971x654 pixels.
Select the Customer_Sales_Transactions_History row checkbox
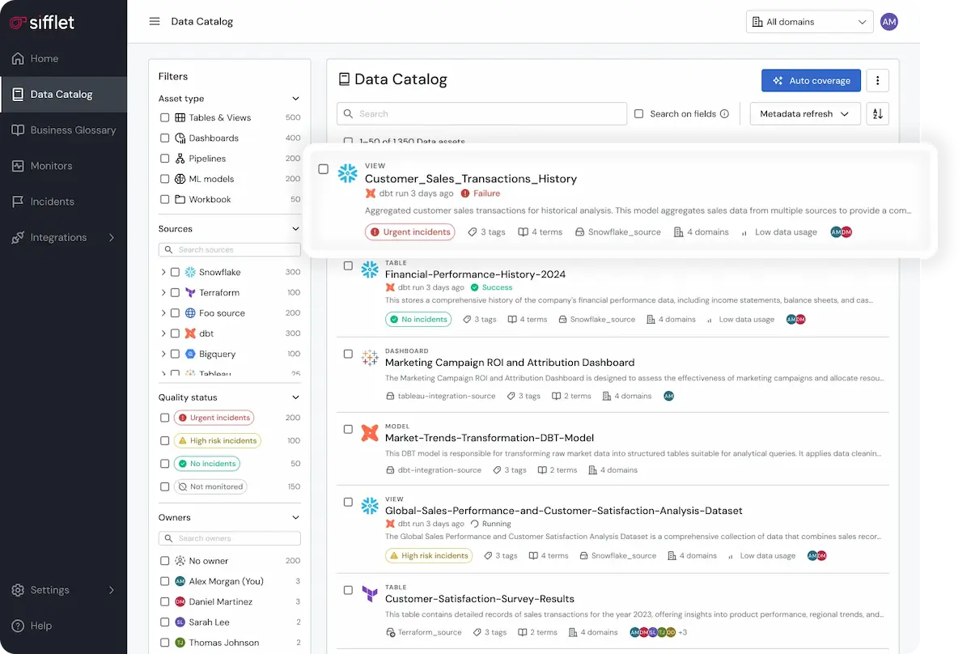(x=323, y=169)
